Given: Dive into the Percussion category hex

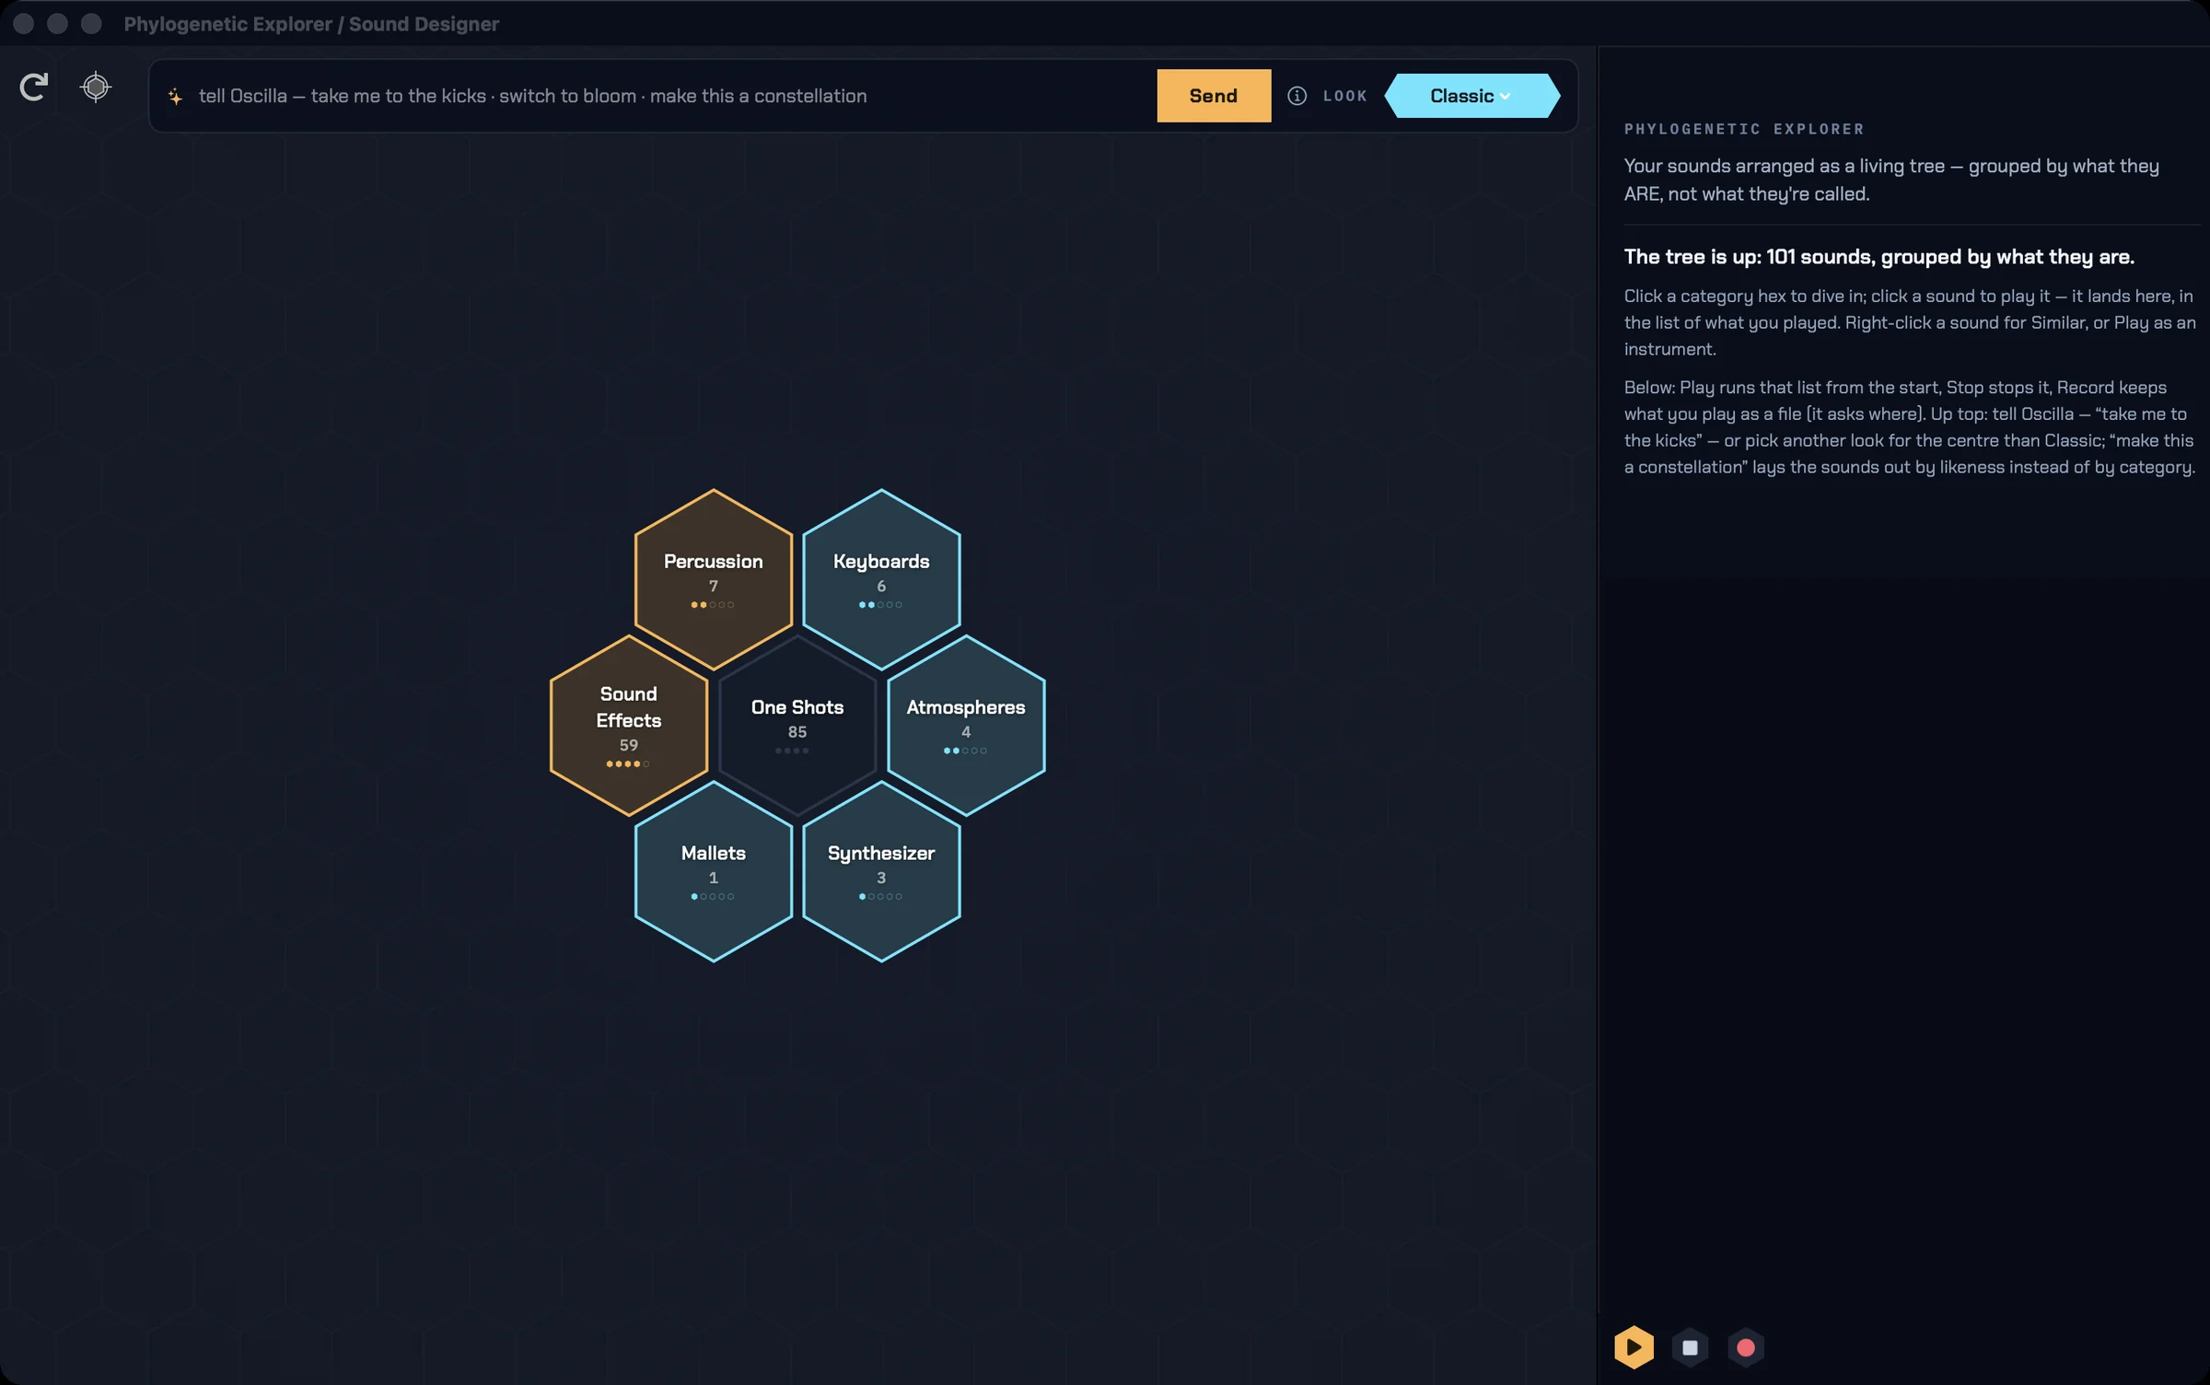Looking at the screenshot, I should pyautogui.click(x=714, y=579).
